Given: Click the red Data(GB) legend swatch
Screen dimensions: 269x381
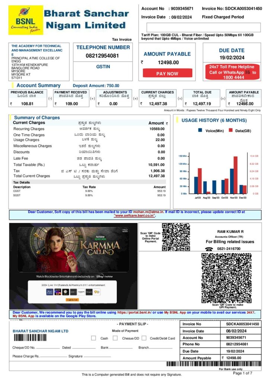Looking at the screenshot, I should coord(231,130).
